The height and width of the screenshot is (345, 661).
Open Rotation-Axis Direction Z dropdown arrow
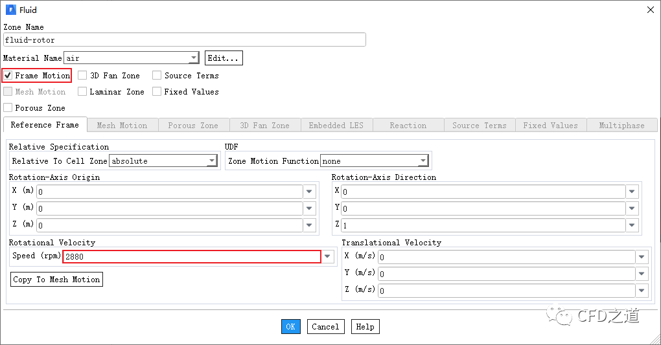click(633, 225)
